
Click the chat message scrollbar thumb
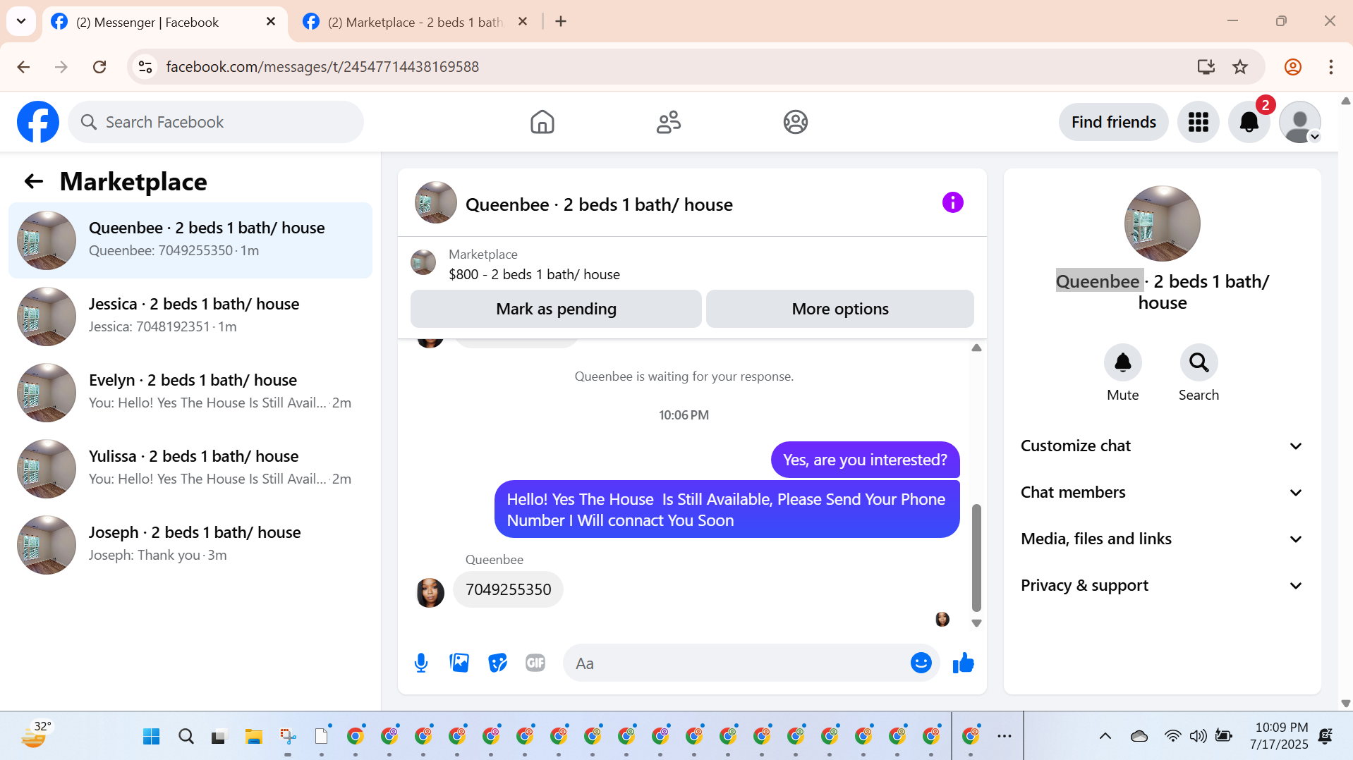pos(976,557)
